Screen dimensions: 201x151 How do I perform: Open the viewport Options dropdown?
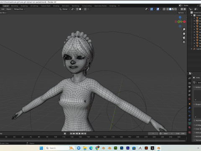182,13
